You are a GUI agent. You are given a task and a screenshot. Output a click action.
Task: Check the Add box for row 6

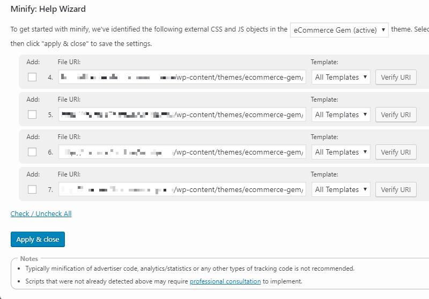tap(32, 152)
